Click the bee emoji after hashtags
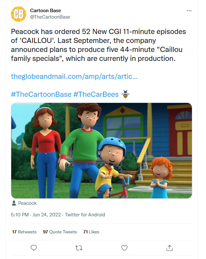206x259 pixels. 125,94
